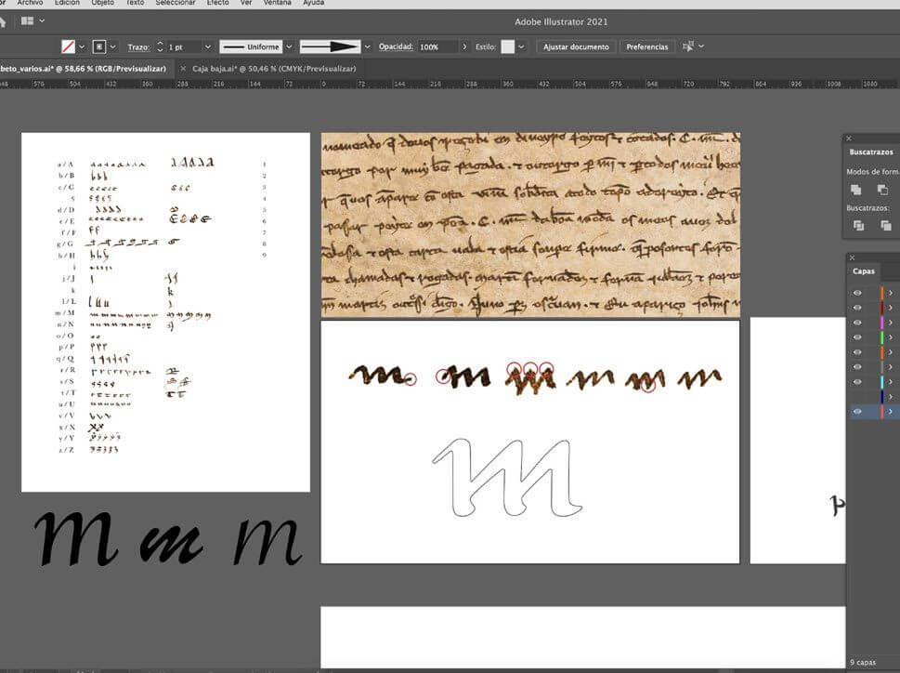Expand the brush definition arrow dropdown

click(368, 46)
